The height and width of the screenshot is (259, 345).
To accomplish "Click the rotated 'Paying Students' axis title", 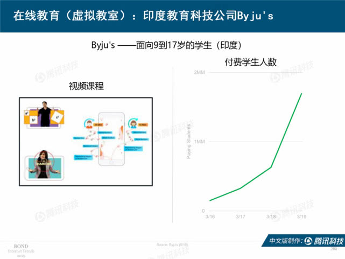I will point(188,142).
